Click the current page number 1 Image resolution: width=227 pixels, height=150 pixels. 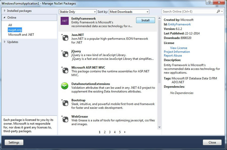pyautogui.click(x=100, y=132)
